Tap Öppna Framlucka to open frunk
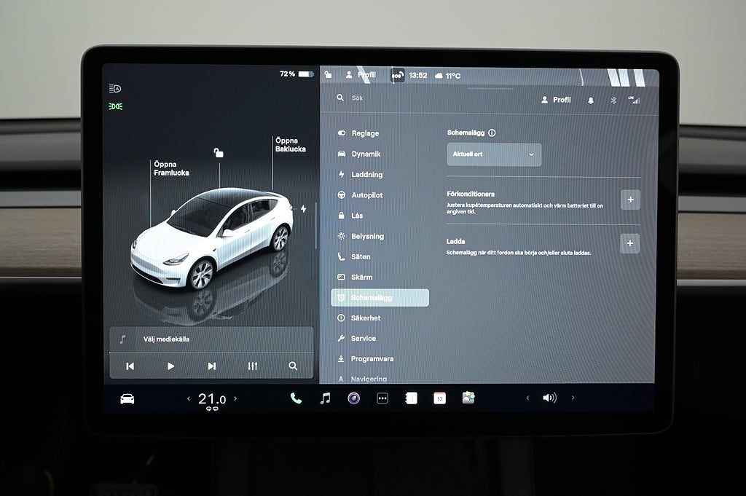746x496 pixels. click(x=171, y=169)
